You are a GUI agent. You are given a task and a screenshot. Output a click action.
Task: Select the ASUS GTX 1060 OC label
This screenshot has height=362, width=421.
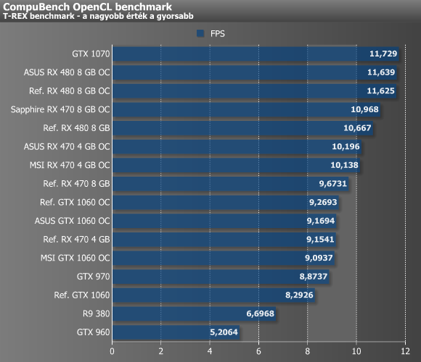point(73,221)
